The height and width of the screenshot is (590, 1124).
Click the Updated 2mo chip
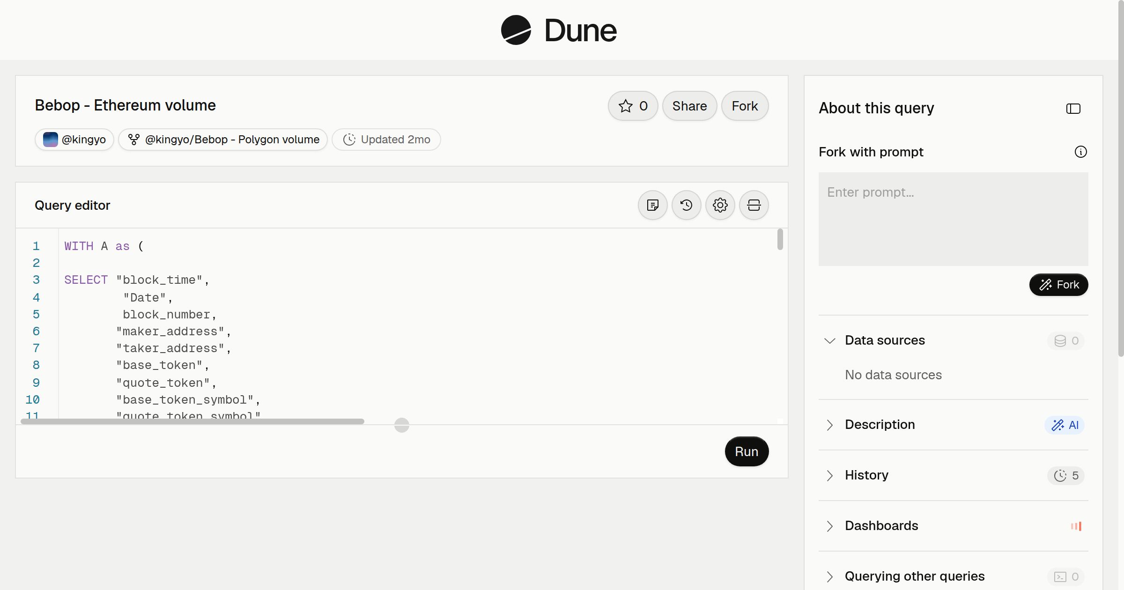point(386,140)
